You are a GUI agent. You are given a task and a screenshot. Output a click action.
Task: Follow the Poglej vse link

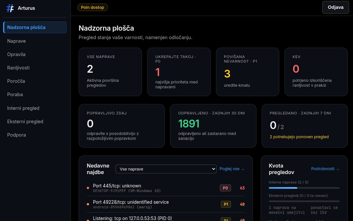[x=232, y=169]
